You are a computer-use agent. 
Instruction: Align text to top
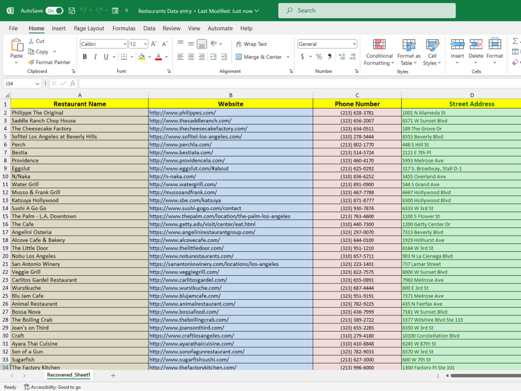point(180,44)
